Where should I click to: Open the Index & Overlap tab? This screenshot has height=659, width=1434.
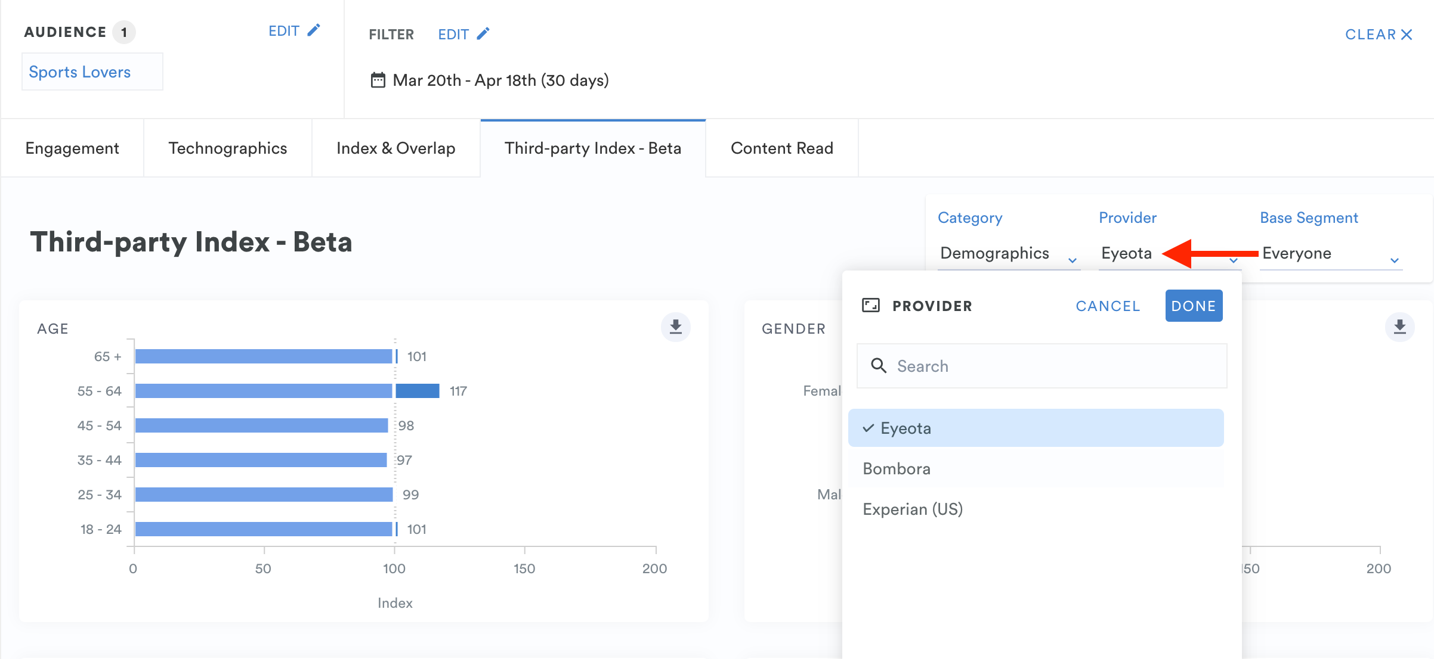pos(396,148)
